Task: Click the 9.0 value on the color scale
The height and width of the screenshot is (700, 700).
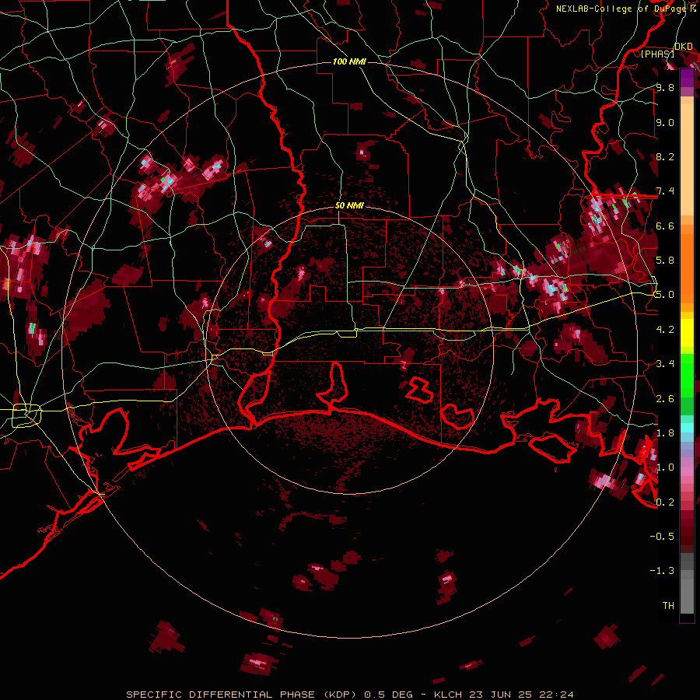Action: [665, 122]
